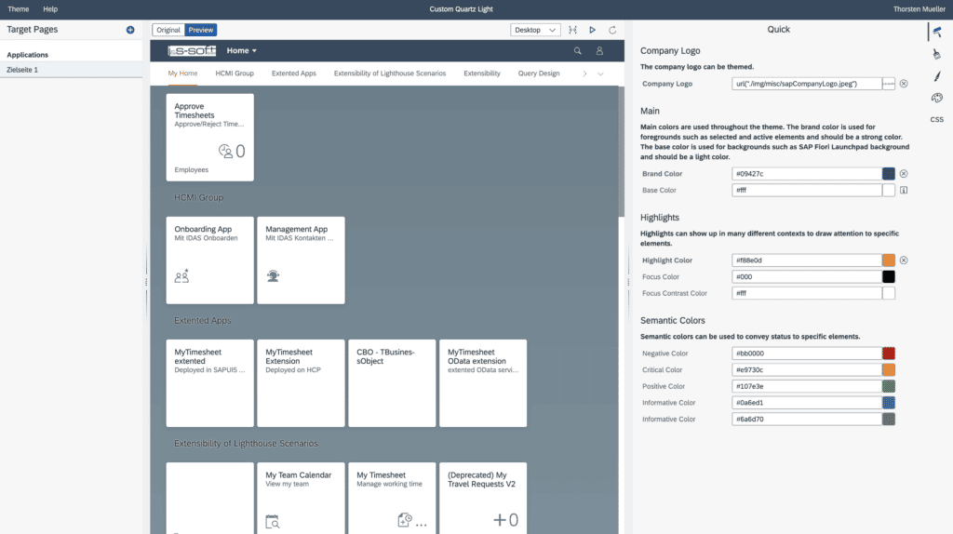
Task: Open the My Team Calendar tile
Action: click(301, 498)
